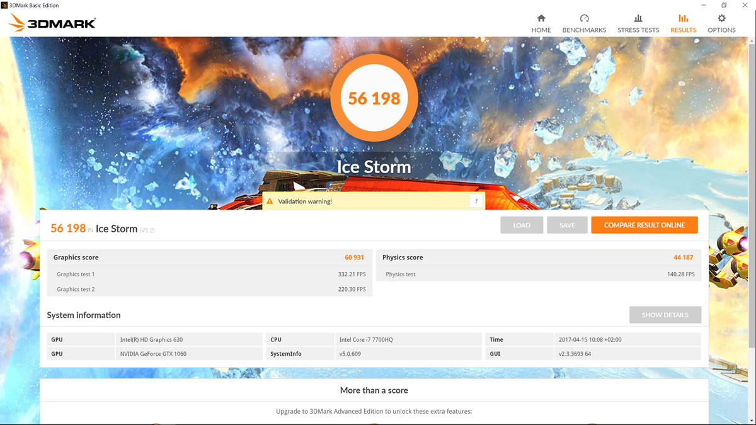Viewport: 756px width, 425px height.
Task: Click the validation warning triangle icon
Action: coord(270,201)
